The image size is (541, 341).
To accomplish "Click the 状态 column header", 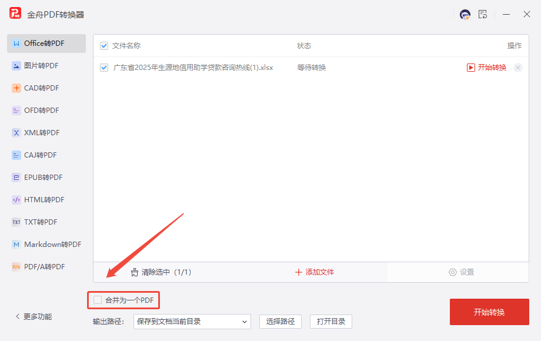I will pyautogui.click(x=304, y=46).
